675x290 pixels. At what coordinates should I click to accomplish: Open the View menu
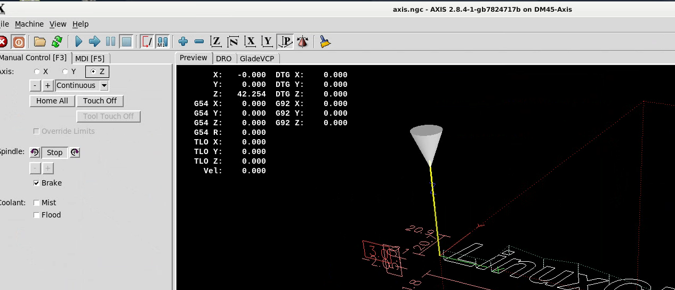(x=58, y=24)
